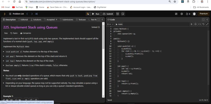Open the YouTube bookmark
Viewport: 211px width, 104px height.
click(x=17, y=7)
